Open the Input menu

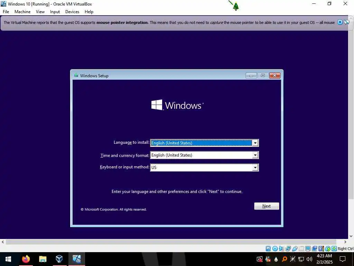click(x=55, y=12)
